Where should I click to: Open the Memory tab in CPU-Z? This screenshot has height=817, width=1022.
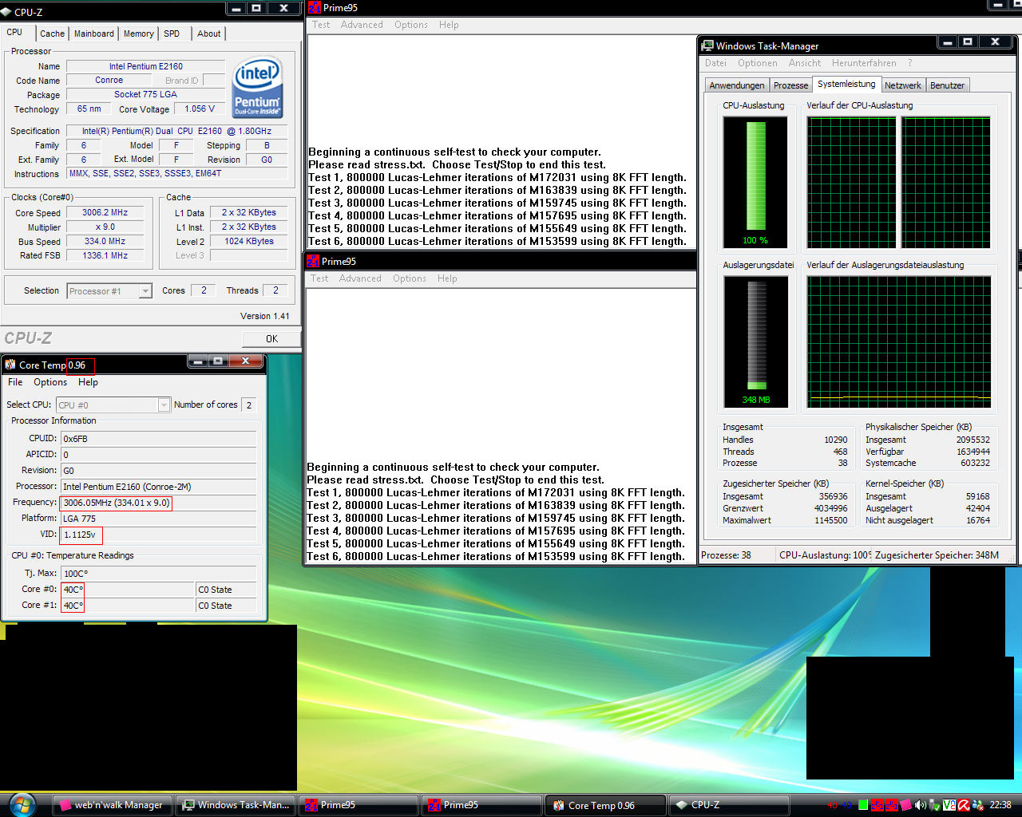click(139, 34)
